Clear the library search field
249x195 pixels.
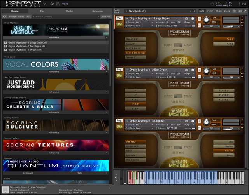click(98, 16)
